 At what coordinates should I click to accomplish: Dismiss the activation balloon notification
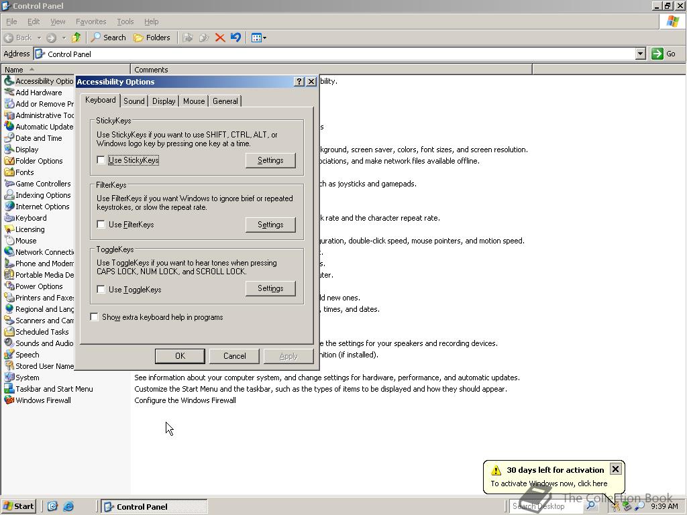coord(615,469)
